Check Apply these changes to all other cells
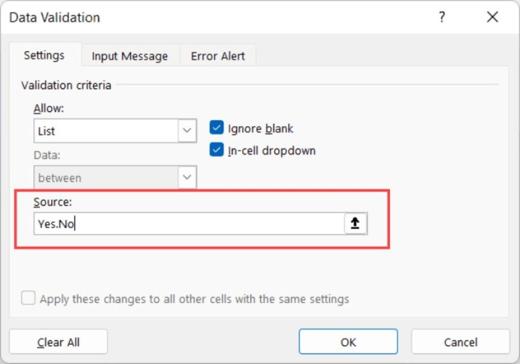Image resolution: width=520 pixels, height=364 pixels. tap(28, 299)
